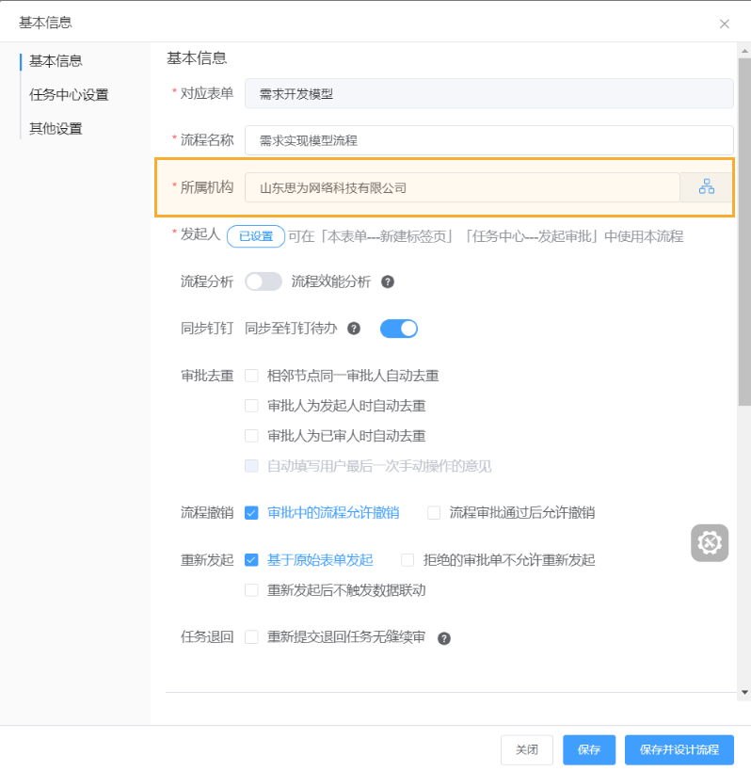
Task: Click the scrollbar up arrow
Action: point(744,50)
